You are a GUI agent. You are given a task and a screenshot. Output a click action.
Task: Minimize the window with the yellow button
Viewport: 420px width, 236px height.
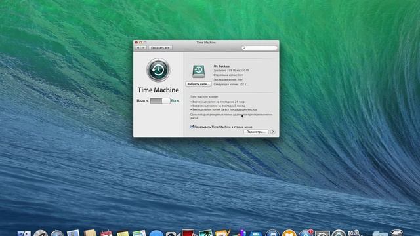click(x=140, y=43)
